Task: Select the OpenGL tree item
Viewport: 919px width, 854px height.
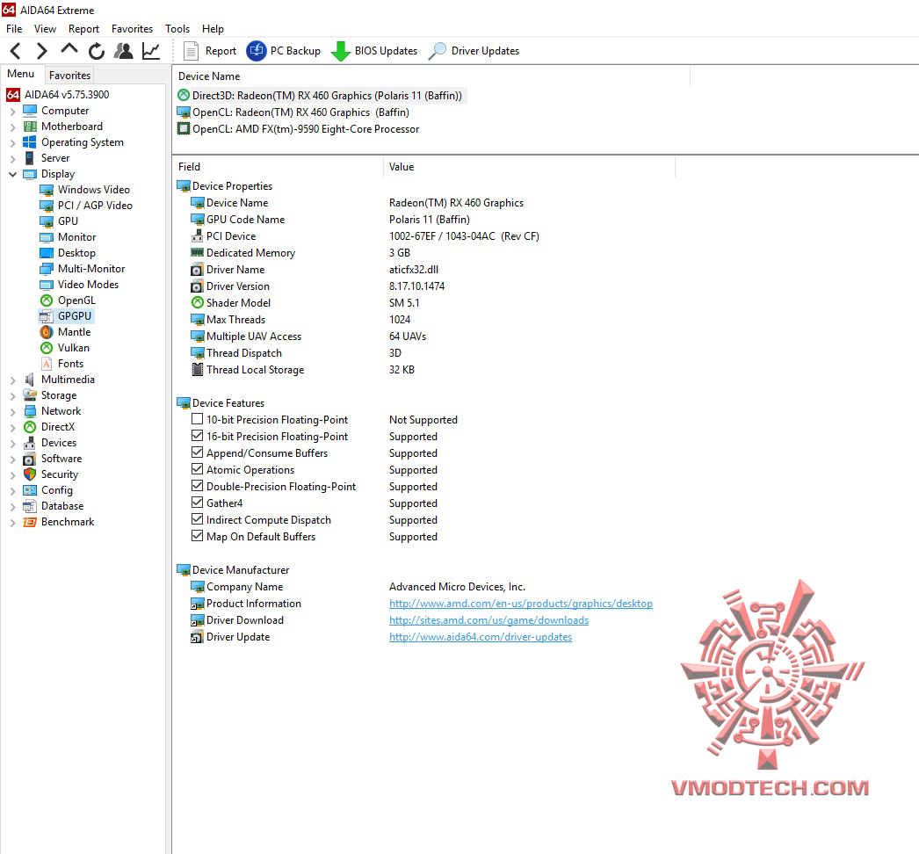Action: (x=68, y=300)
